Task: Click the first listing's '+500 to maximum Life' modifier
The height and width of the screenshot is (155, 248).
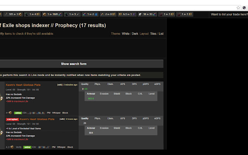Action: tap(17, 102)
